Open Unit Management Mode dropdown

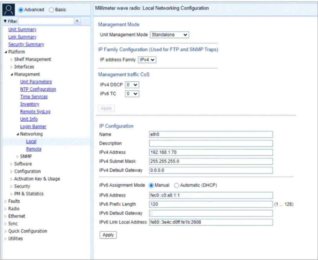click(x=169, y=35)
